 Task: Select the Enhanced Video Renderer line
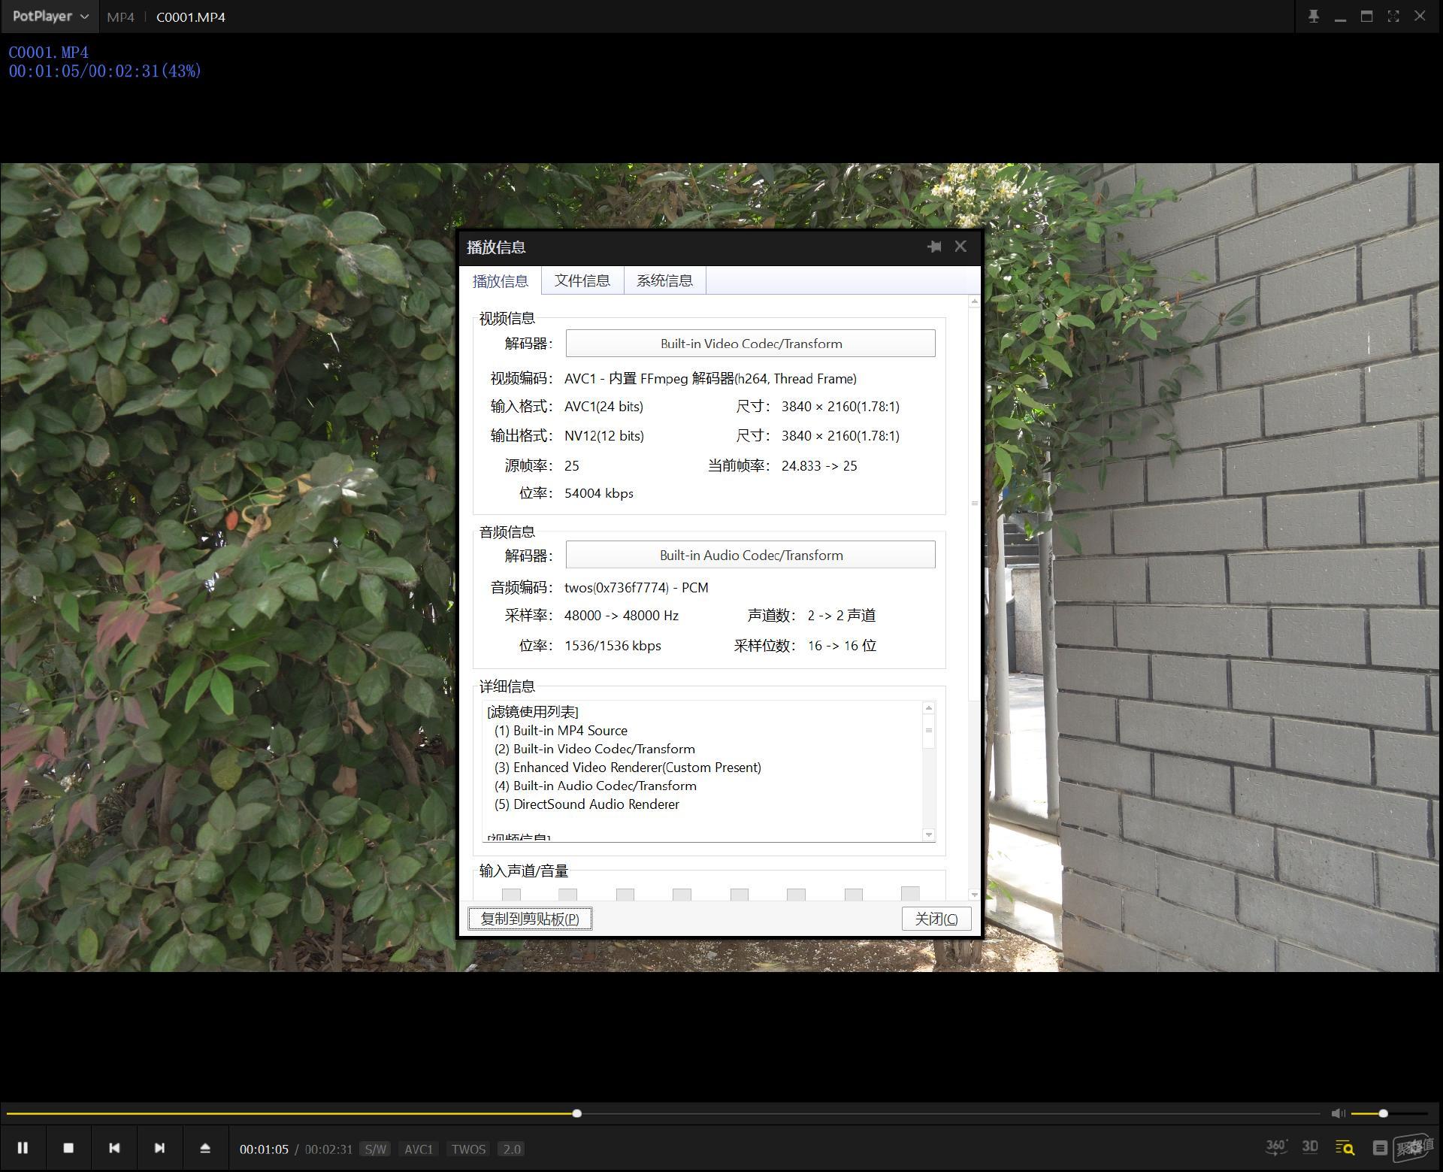628,767
